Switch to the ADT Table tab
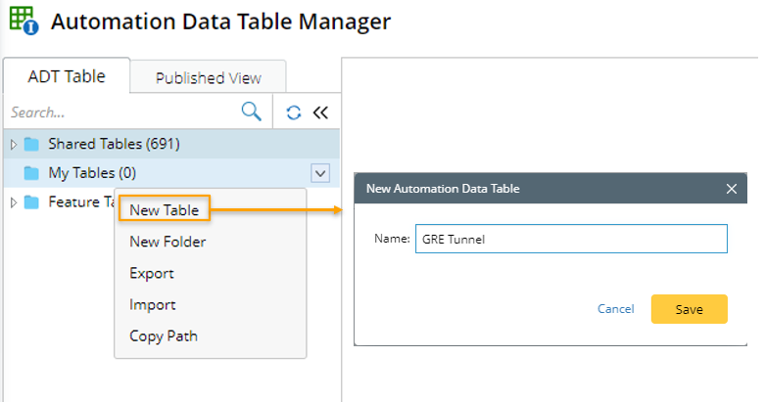 click(x=66, y=76)
